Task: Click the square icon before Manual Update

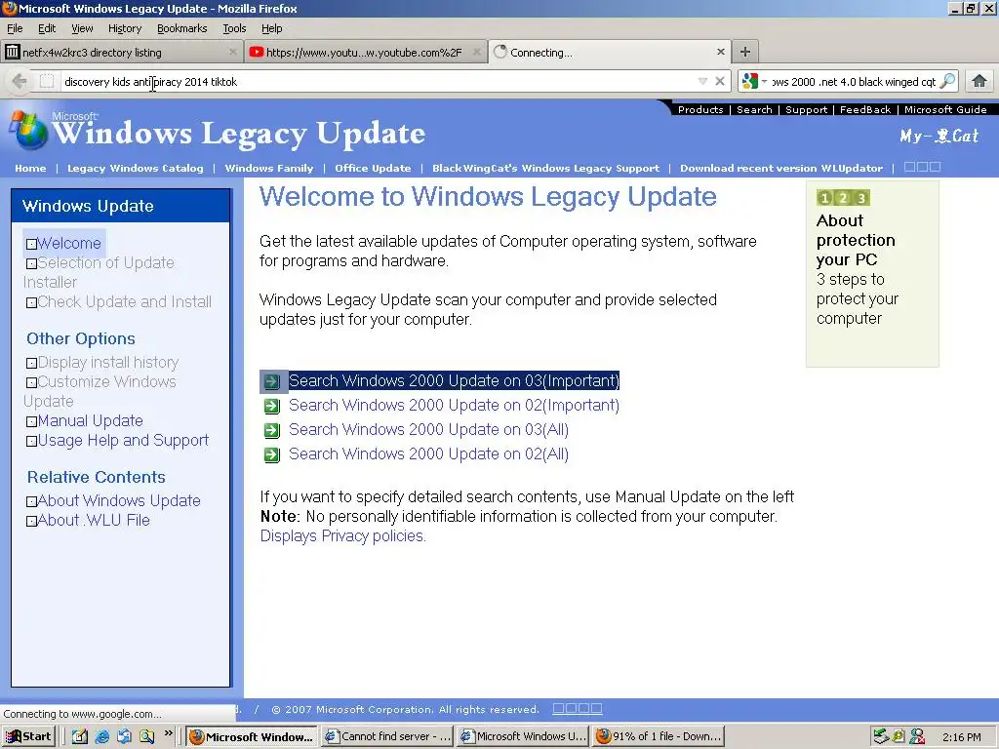Action: [x=31, y=421]
